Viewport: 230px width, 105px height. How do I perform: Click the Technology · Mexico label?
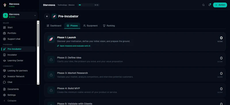(66, 5)
